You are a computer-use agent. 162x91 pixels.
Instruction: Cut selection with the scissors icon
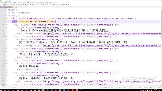click(x=14, y=5)
